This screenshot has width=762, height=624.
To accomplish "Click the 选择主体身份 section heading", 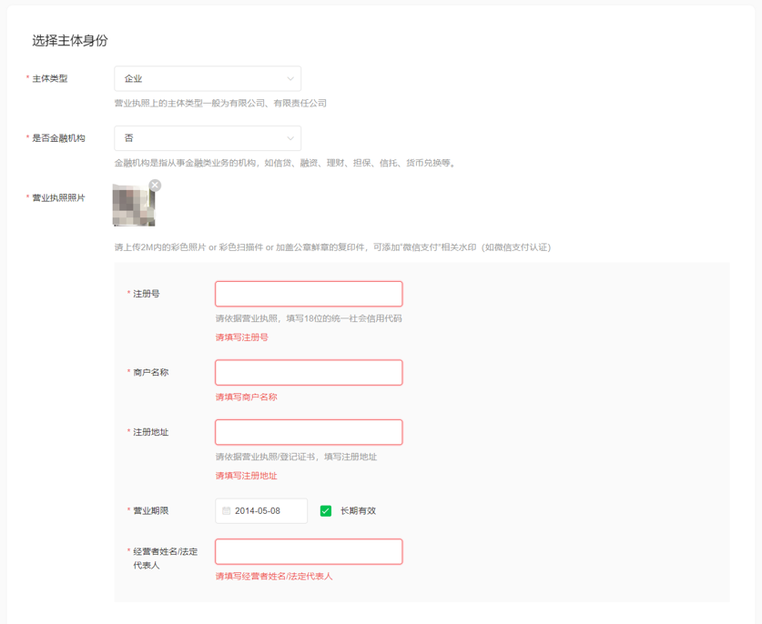I will point(70,40).
